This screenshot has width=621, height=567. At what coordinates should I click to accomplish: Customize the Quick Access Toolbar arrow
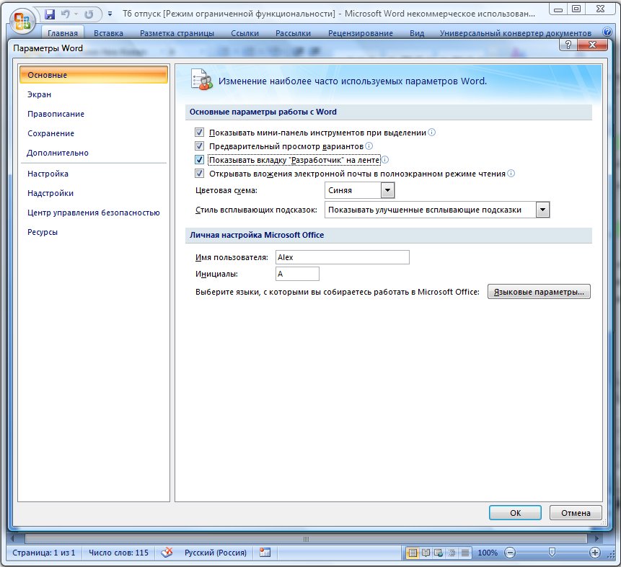coord(110,14)
